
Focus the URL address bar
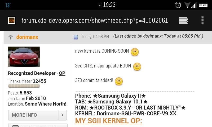pyautogui.click(x=95, y=21)
